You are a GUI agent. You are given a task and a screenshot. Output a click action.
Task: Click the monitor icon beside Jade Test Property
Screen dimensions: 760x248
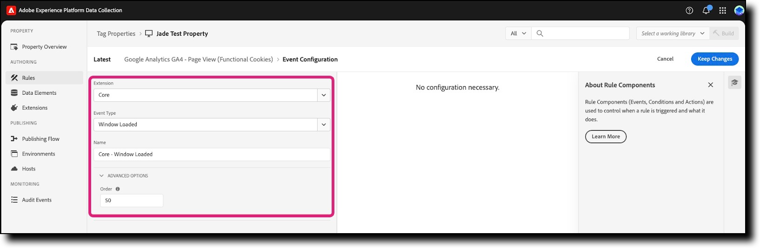click(149, 33)
